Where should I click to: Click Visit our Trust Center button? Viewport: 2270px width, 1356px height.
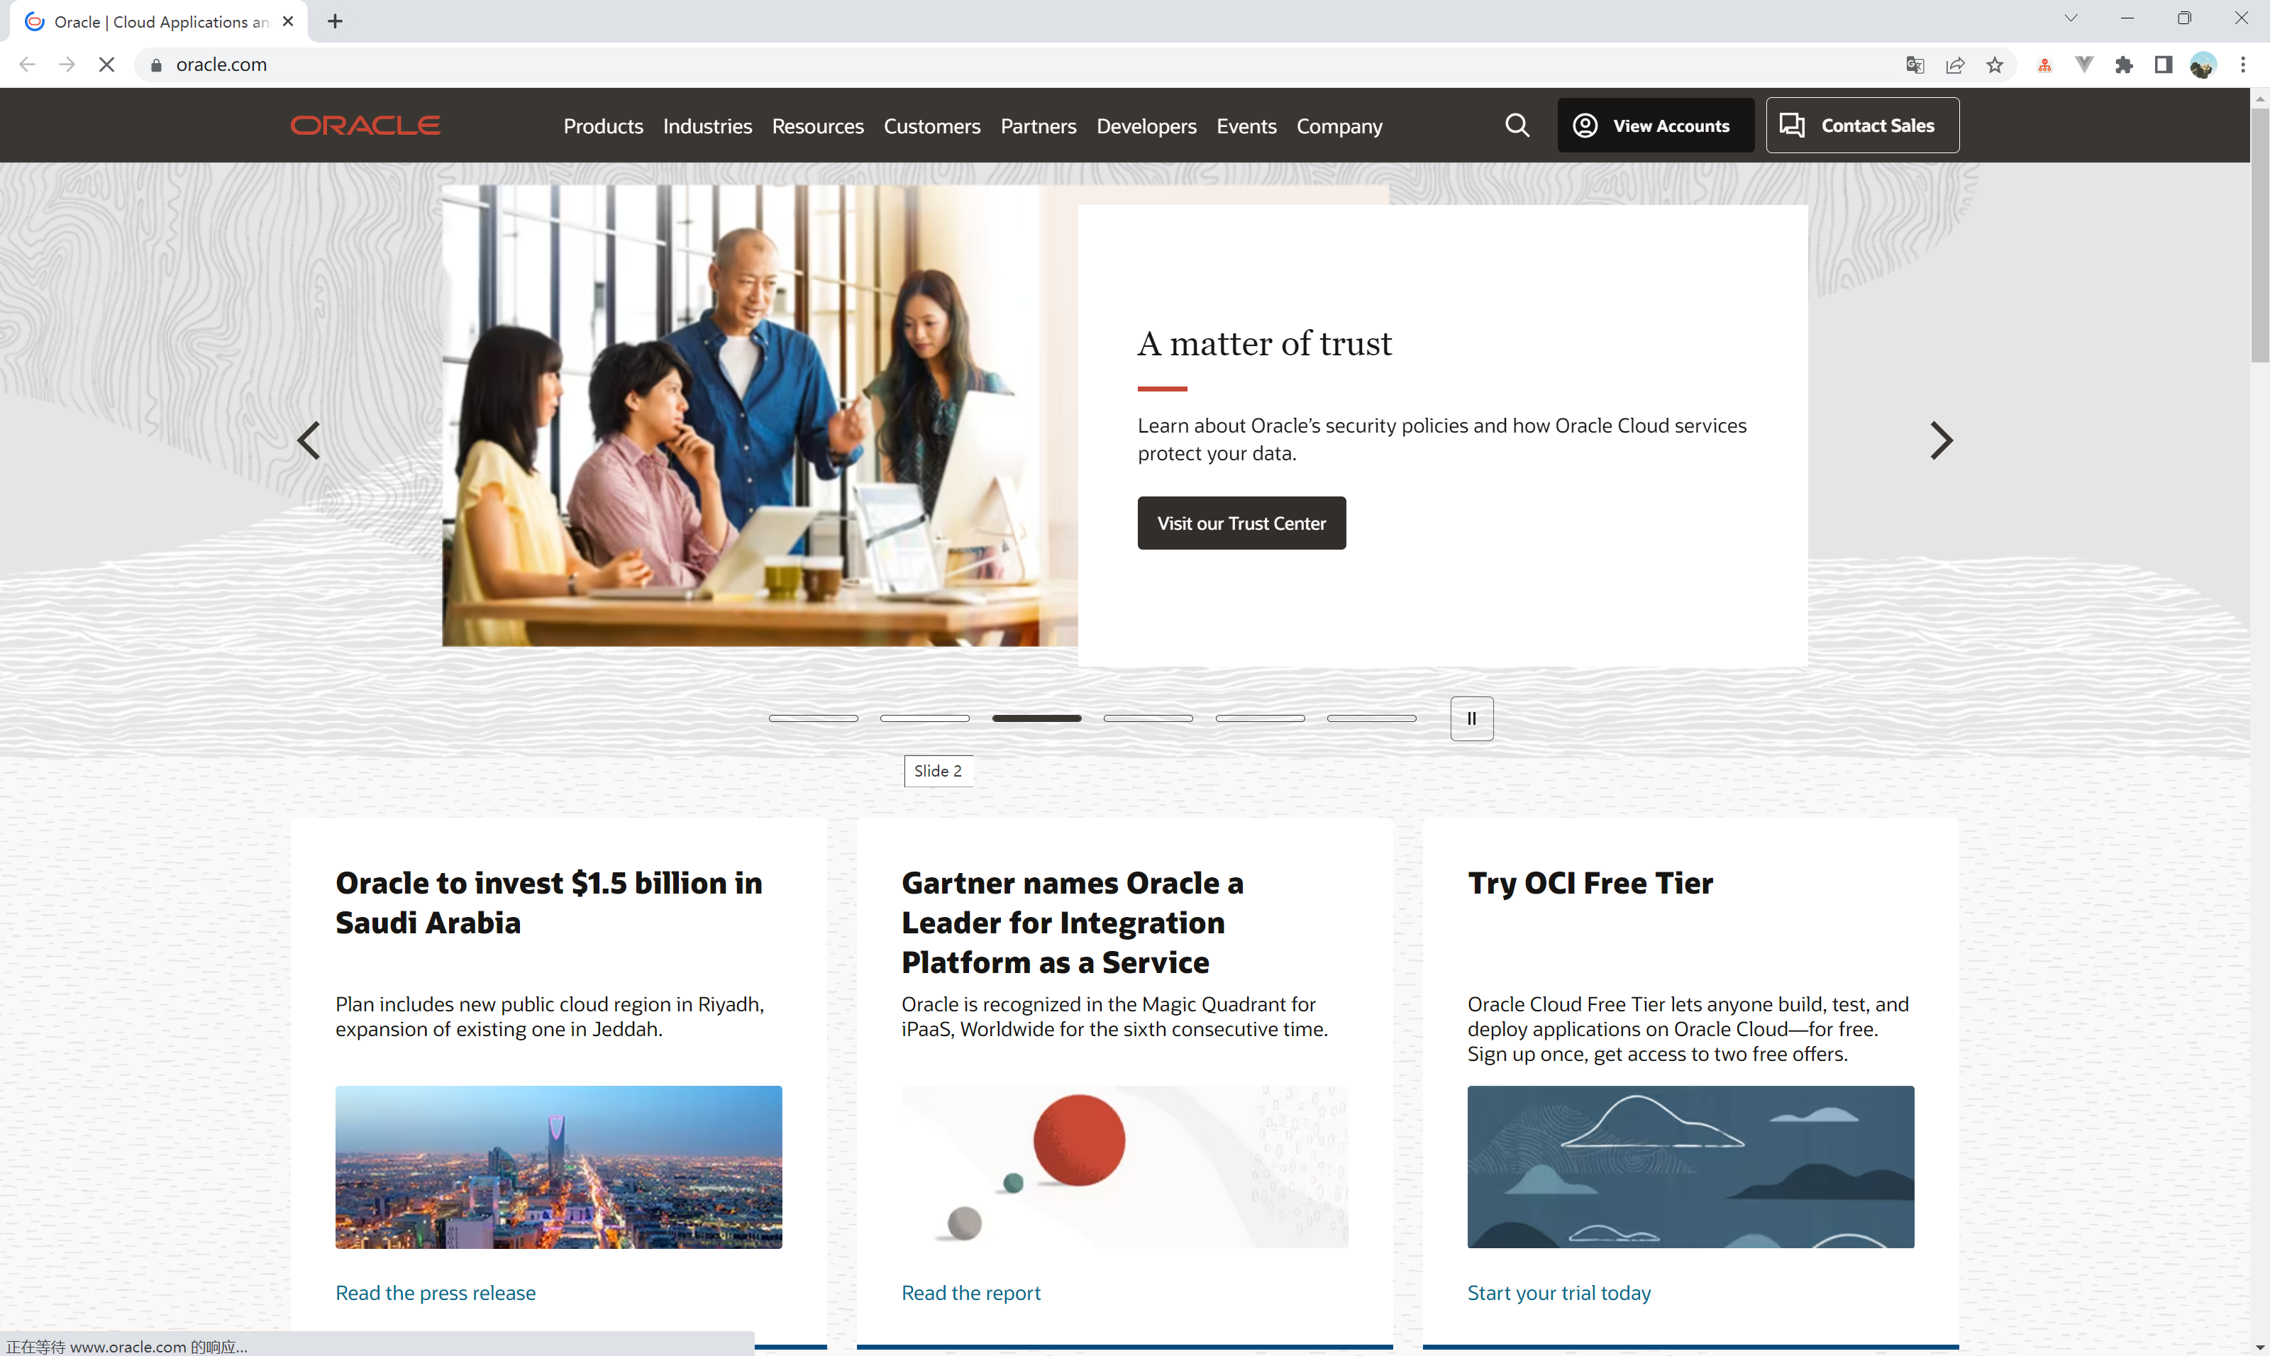(1241, 523)
